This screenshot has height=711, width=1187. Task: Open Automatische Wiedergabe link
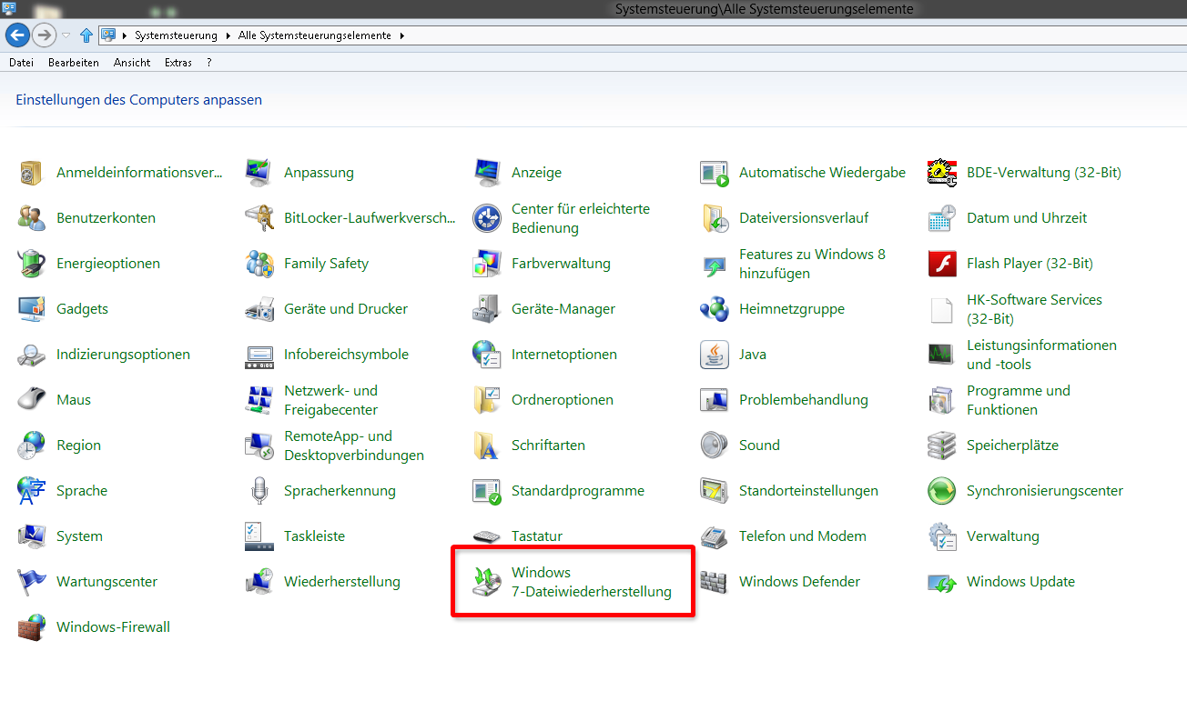(822, 173)
